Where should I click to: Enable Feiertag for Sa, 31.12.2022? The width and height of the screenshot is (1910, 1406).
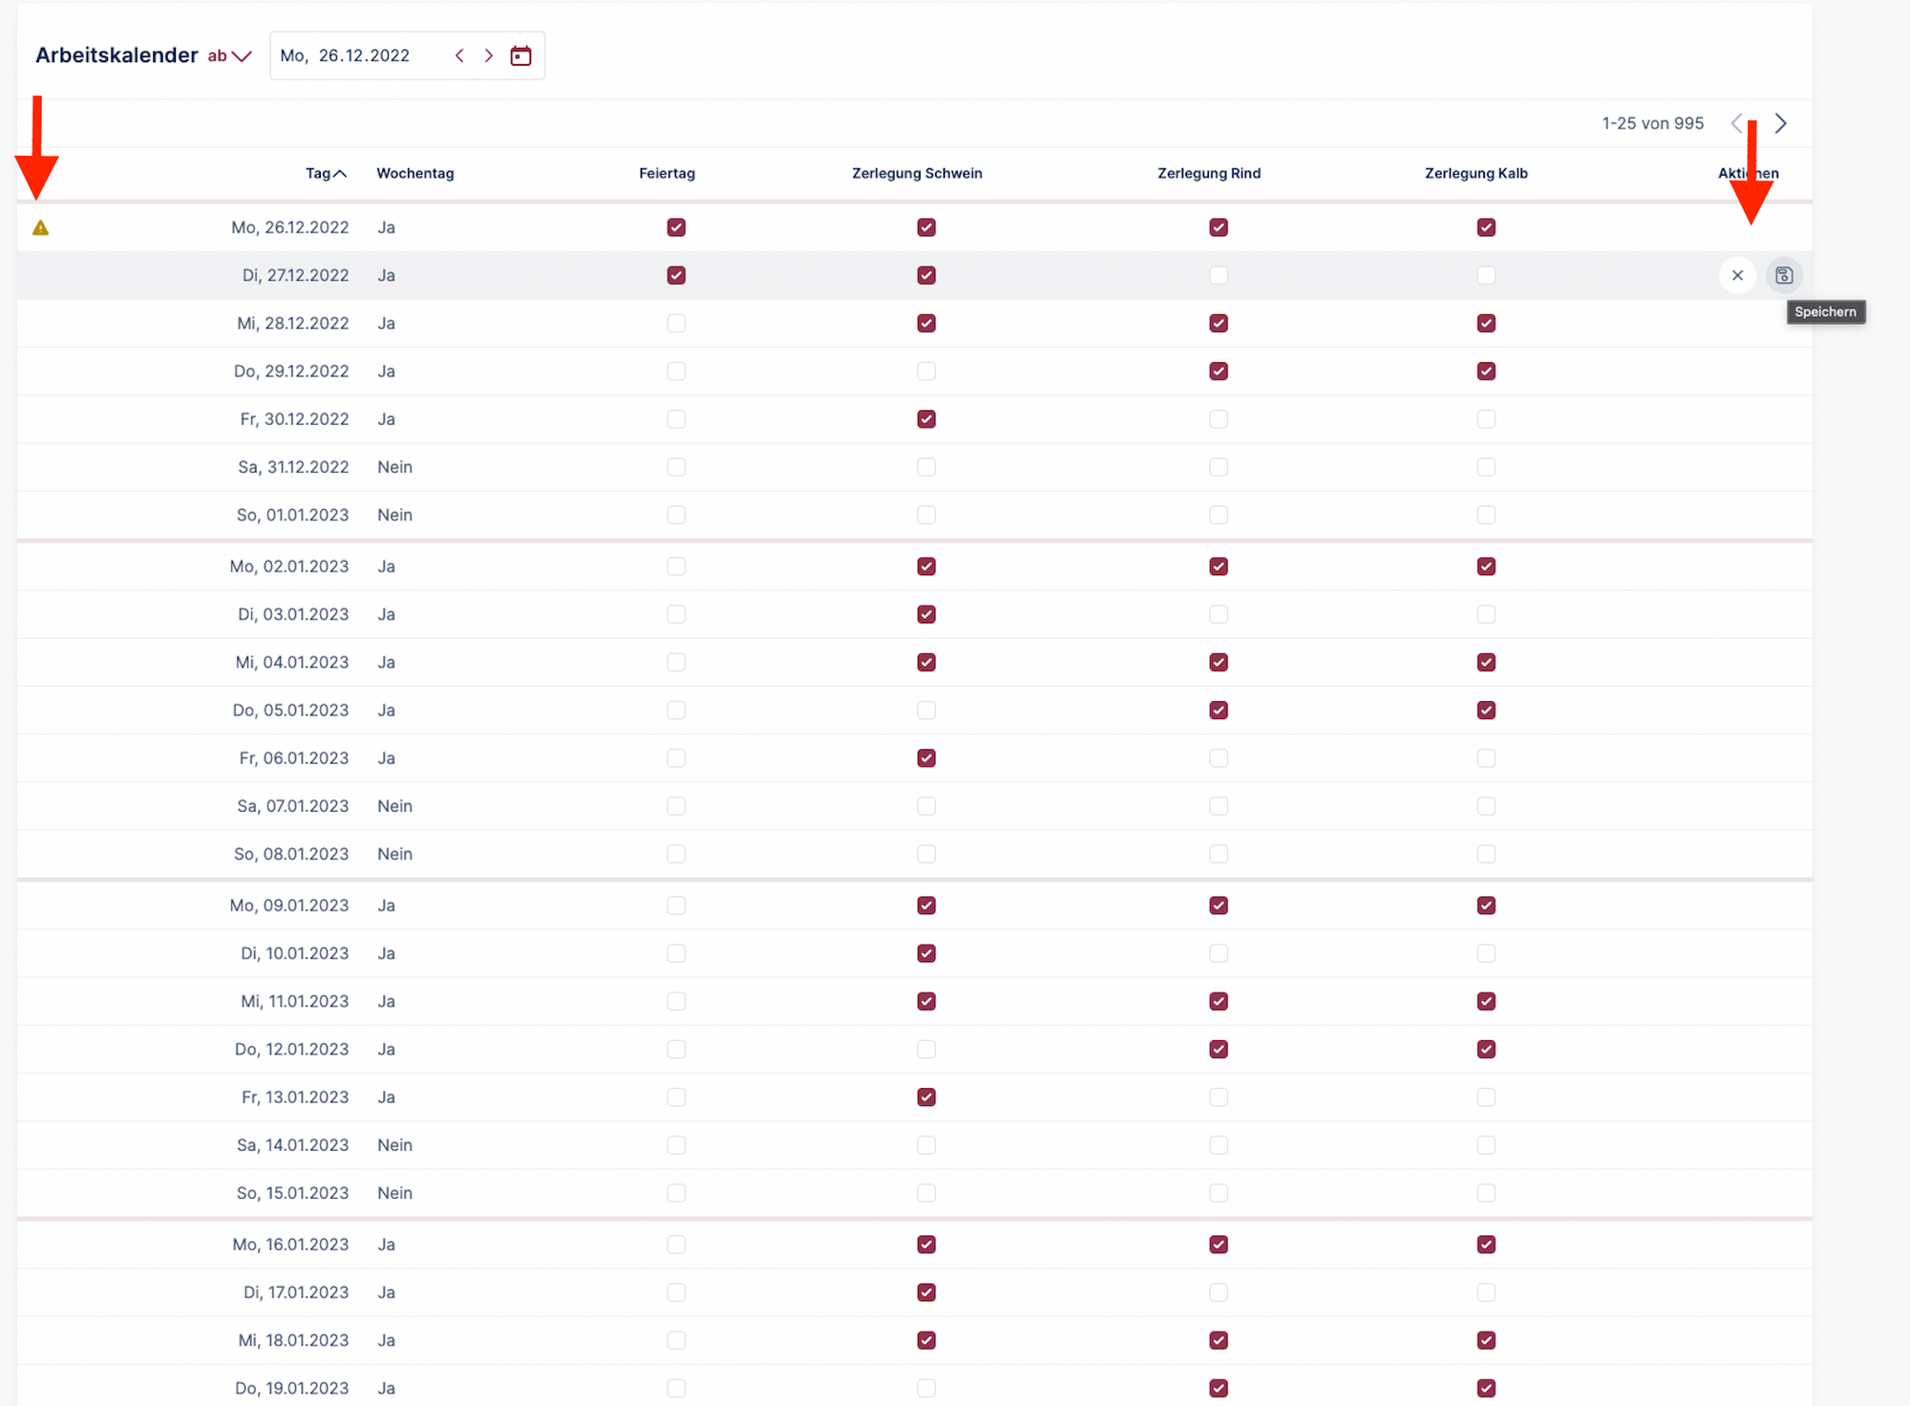tap(676, 467)
